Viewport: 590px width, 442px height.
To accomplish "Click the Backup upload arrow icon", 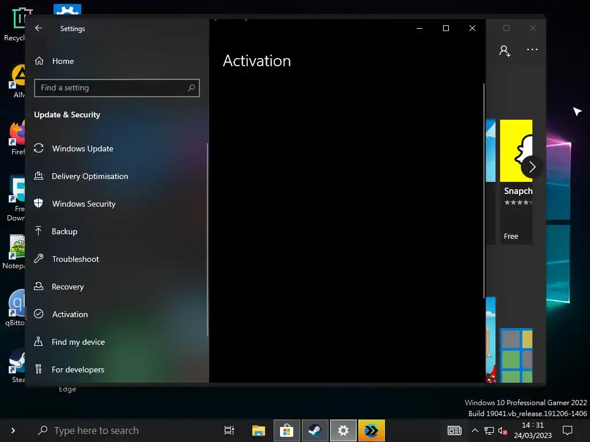I will tap(39, 231).
